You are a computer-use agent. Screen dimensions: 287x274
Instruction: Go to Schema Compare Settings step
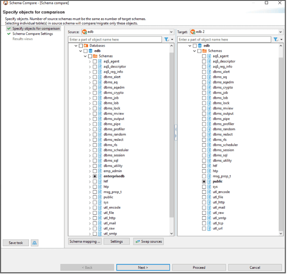(x=33, y=34)
